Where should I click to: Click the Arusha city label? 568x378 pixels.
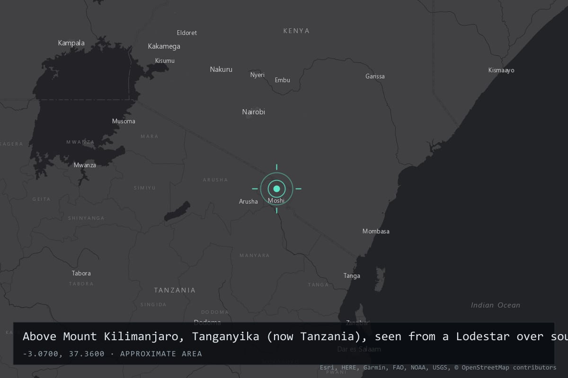[x=248, y=202]
